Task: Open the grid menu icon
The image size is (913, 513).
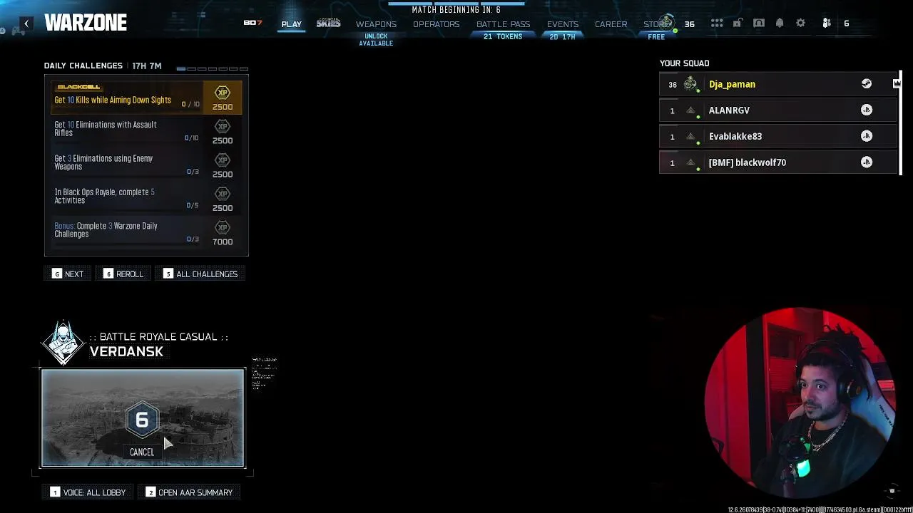Action: point(717,24)
